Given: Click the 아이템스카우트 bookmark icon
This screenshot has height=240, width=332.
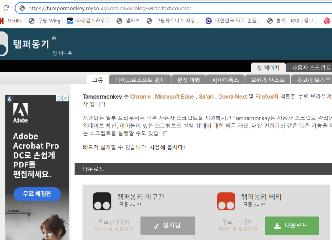Looking at the screenshot, I should click(x=70, y=21).
